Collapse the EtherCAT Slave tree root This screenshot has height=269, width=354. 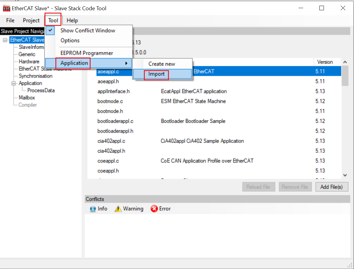click(x=5, y=40)
